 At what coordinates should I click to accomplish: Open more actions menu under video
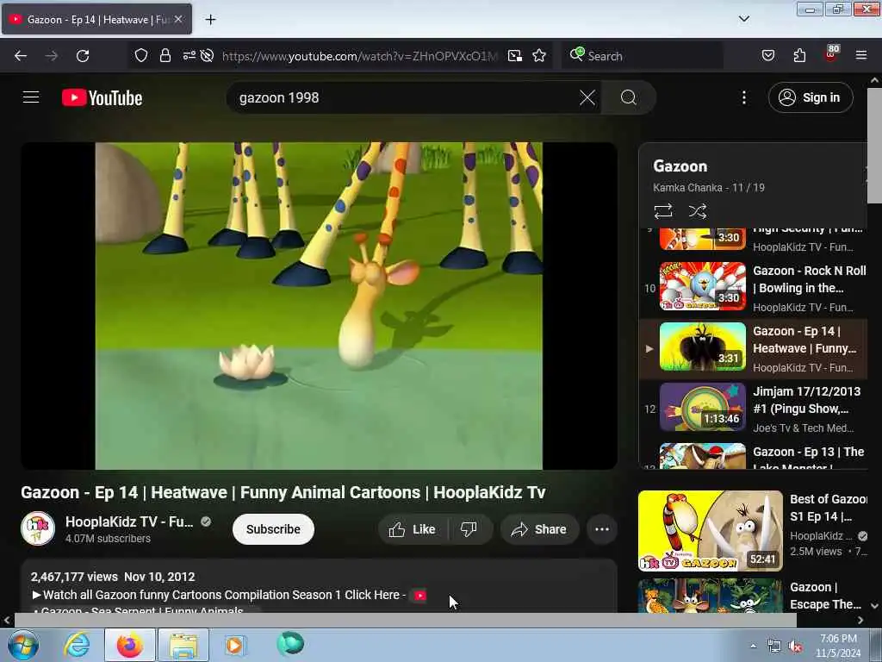pyautogui.click(x=602, y=529)
